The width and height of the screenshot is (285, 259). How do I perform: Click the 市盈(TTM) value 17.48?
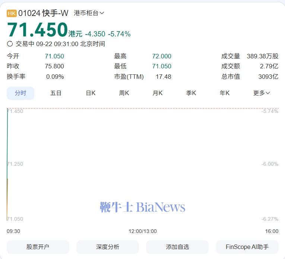pos(164,77)
